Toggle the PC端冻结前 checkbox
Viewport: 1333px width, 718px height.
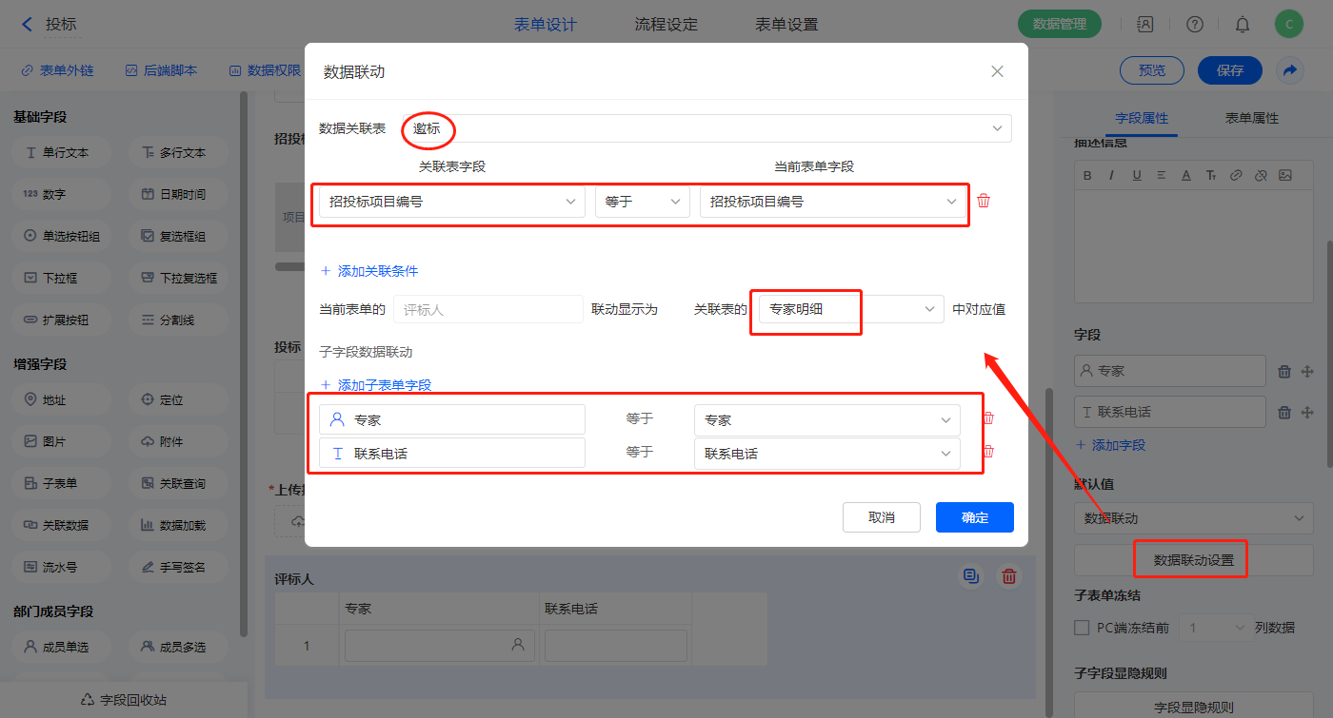click(x=1082, y=628)
